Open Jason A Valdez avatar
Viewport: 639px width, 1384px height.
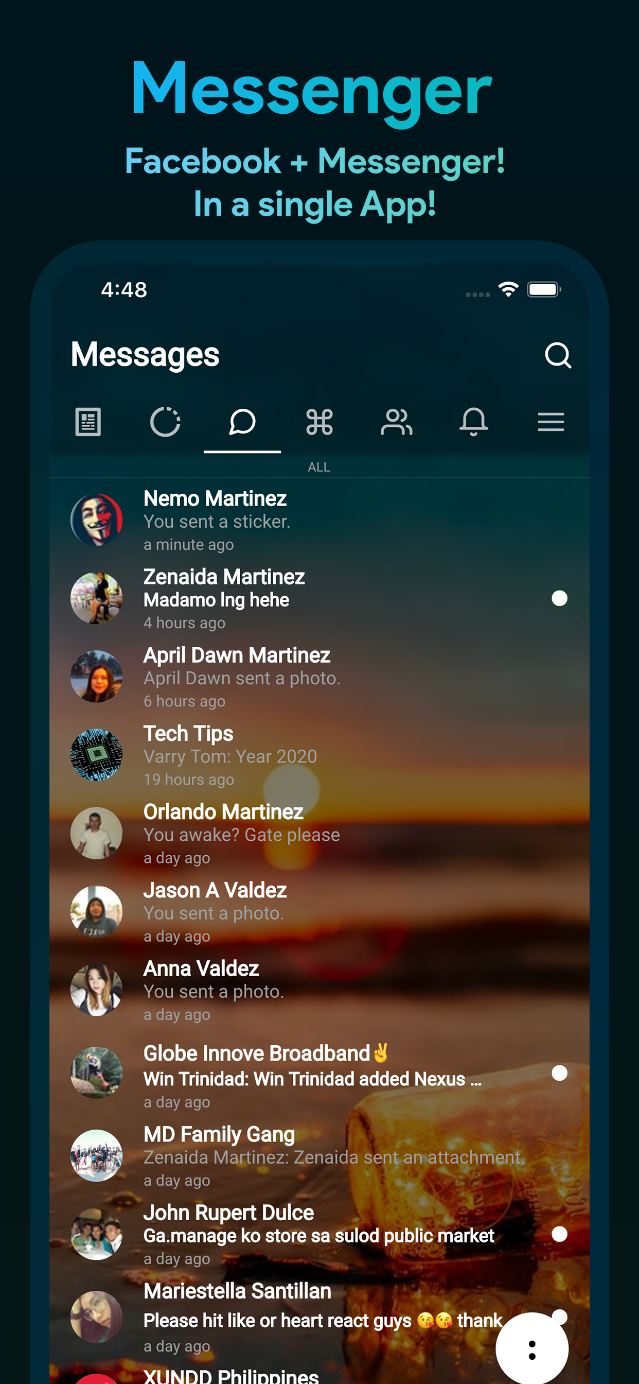click(97, 912)
